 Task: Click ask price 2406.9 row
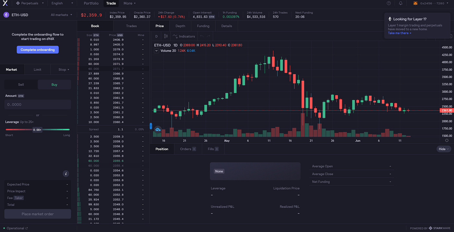coord(113,40)
